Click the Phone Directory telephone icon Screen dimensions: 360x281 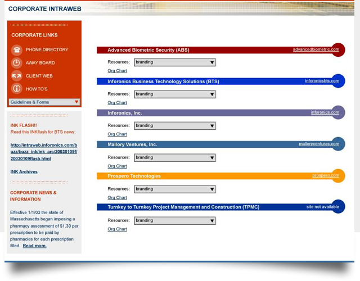(16, 50)
